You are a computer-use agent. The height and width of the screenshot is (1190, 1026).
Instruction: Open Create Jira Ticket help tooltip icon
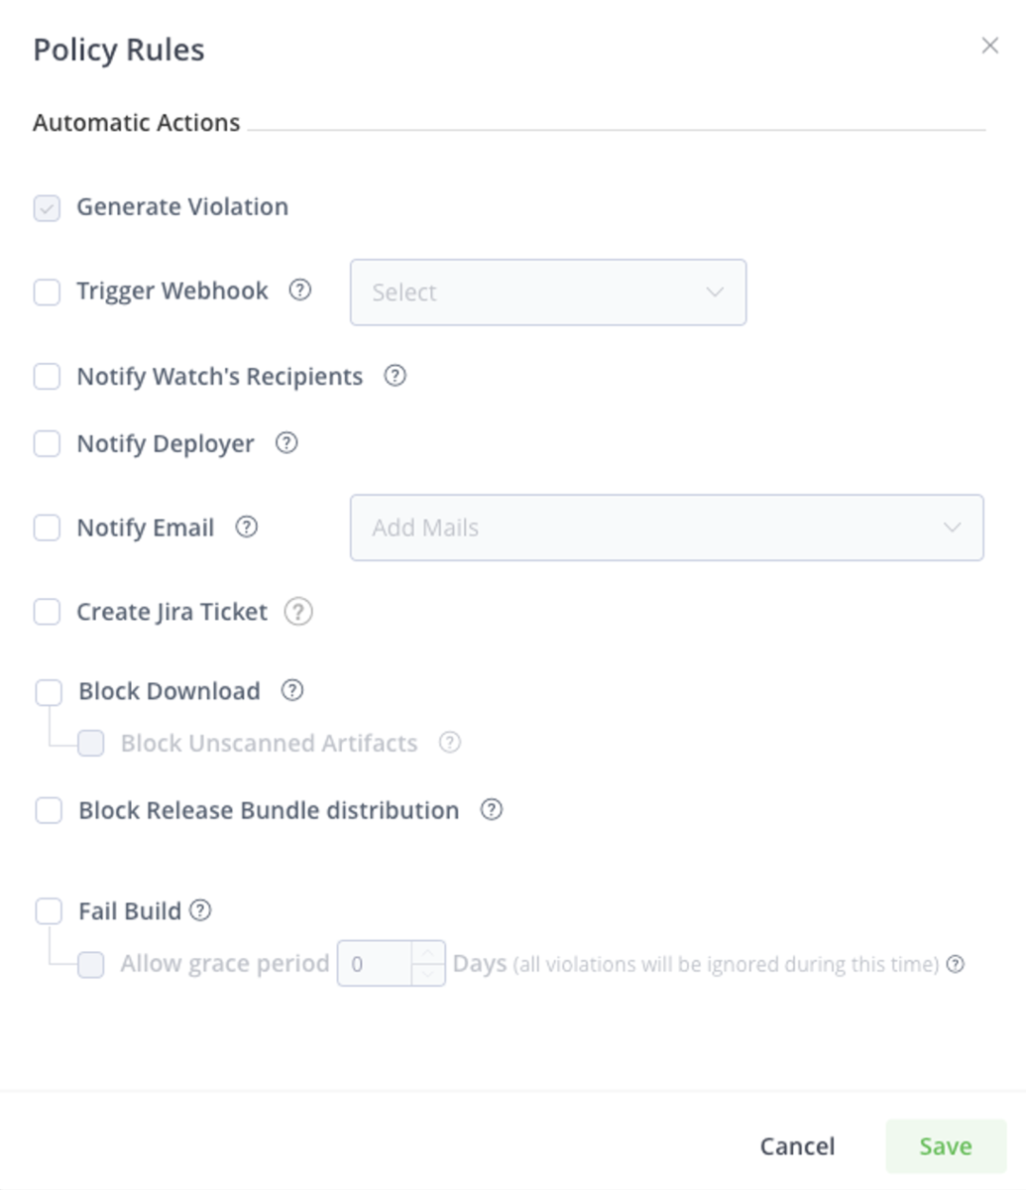tap(298, 612)
